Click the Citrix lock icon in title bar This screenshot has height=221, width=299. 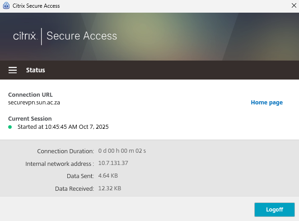(6, 6)
